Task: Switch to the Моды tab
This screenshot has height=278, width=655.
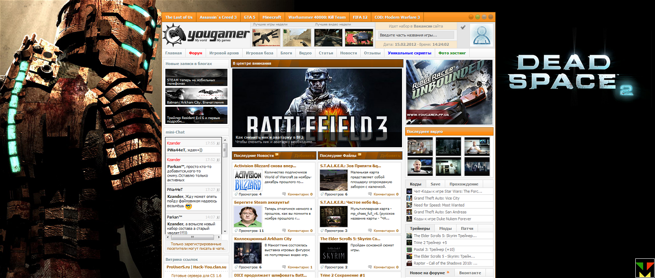Action: (x=445, y=229)
